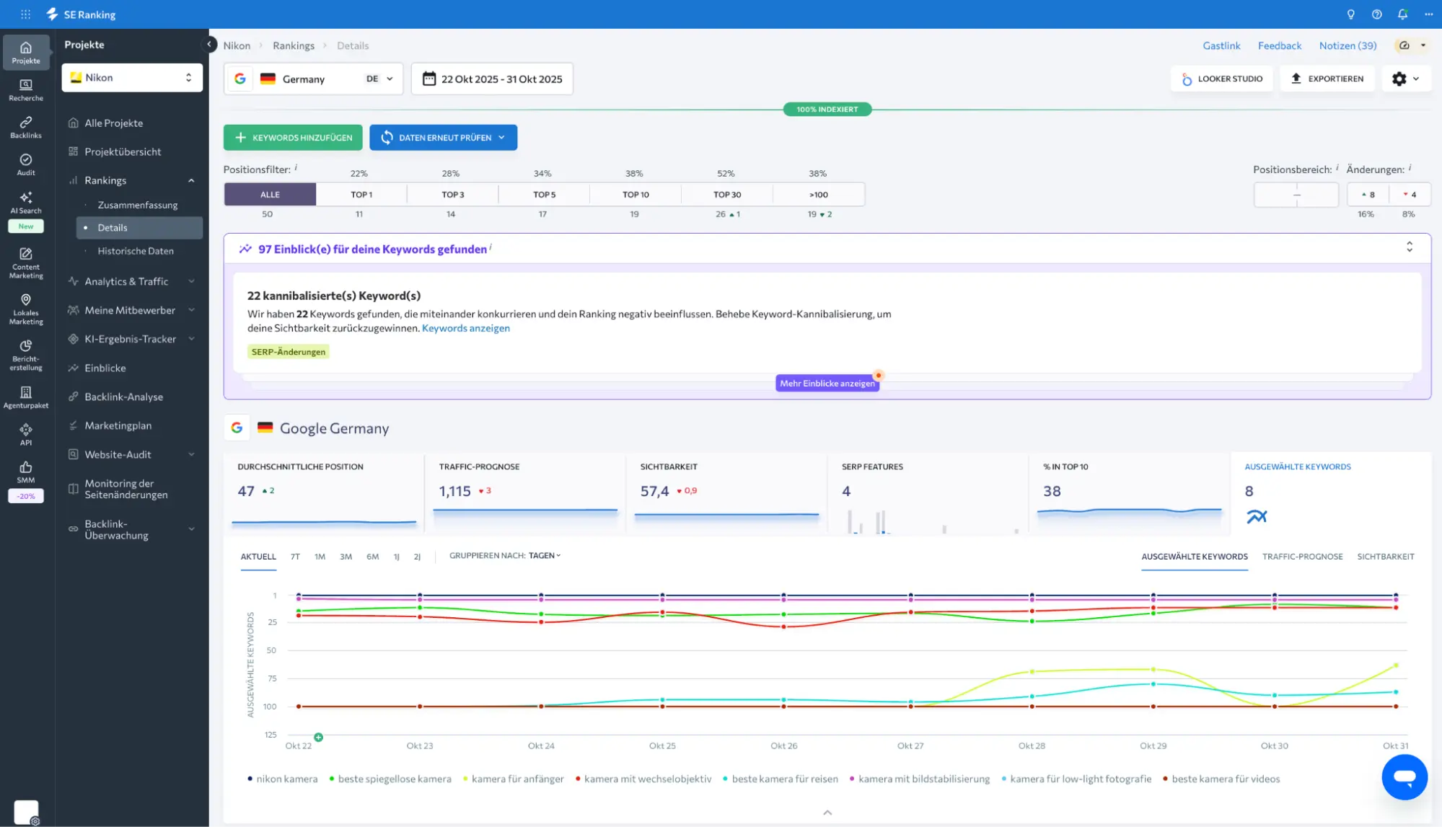This screenshot has height=827, width=1442.
Task: Open the Audit section in the sidebar
Action: point(26,164)
